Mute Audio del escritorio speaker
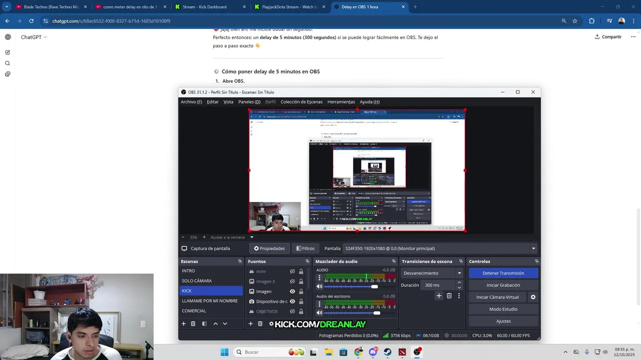Image resolution: width=641 pixels, height=360 pixels. (319, 312)
